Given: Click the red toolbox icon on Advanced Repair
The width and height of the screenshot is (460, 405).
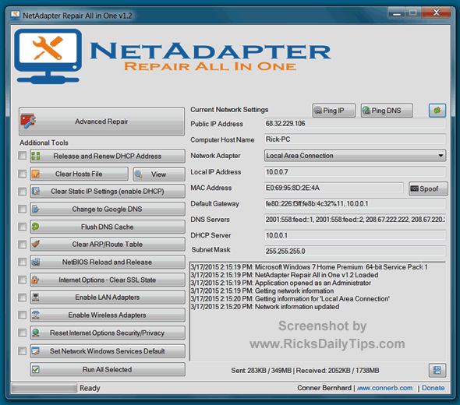Looking at the screenshot, I should click(x=28, y=121).
